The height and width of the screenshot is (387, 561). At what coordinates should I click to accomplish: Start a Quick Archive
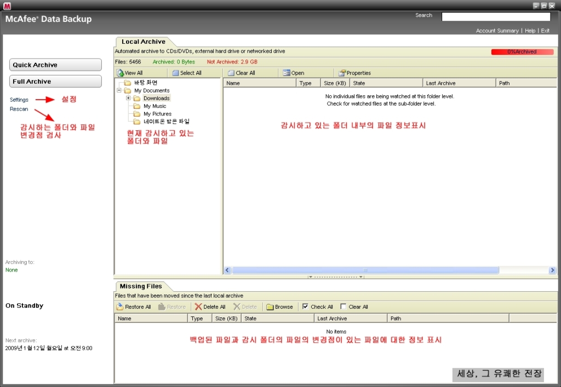[x=55, y=65]
